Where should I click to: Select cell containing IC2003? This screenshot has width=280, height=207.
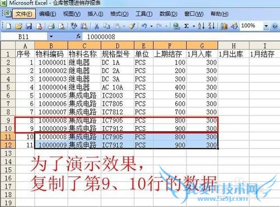pos(118,95)
